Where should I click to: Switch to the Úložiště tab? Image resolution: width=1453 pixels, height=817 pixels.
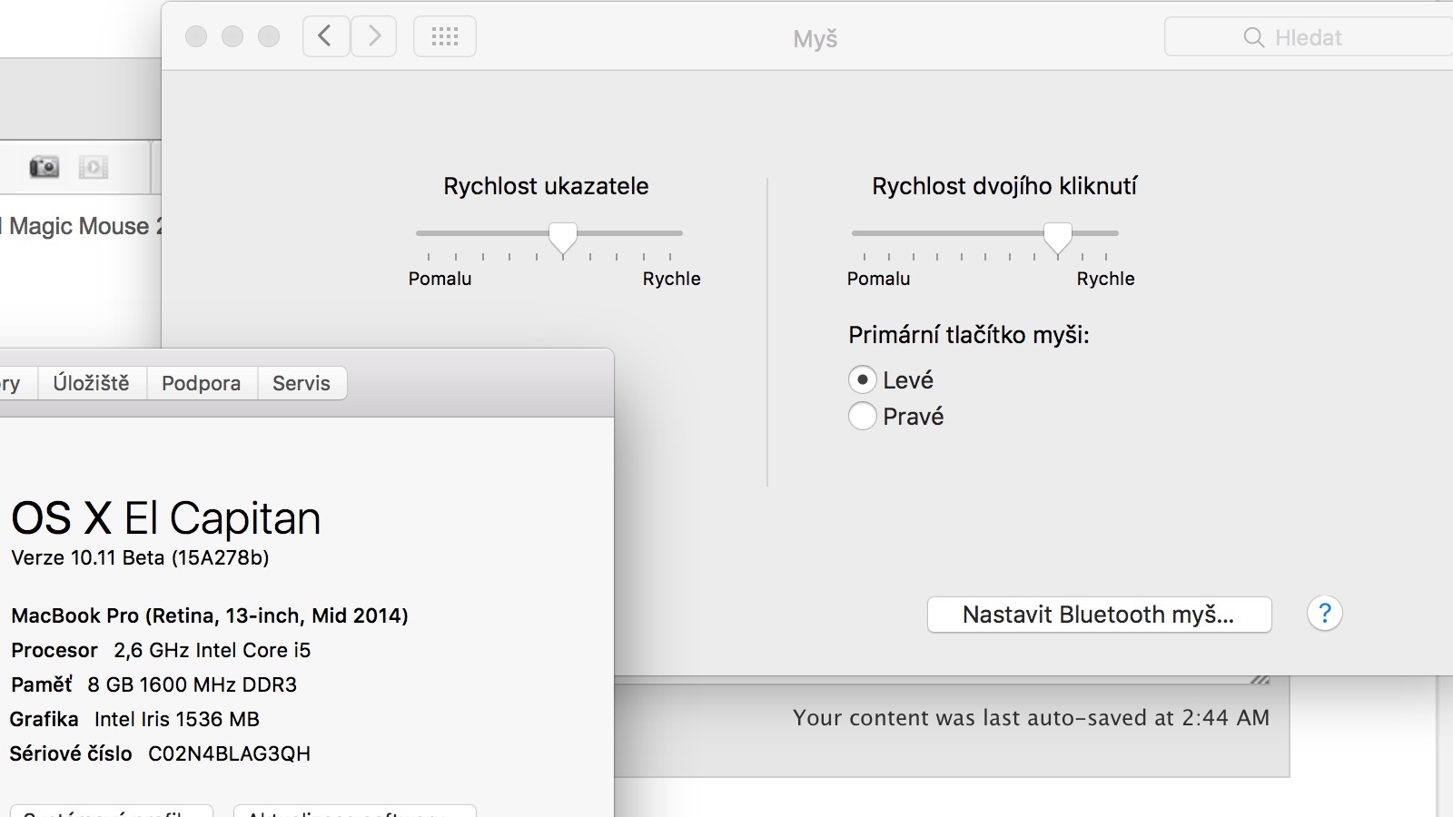(91, 383)
